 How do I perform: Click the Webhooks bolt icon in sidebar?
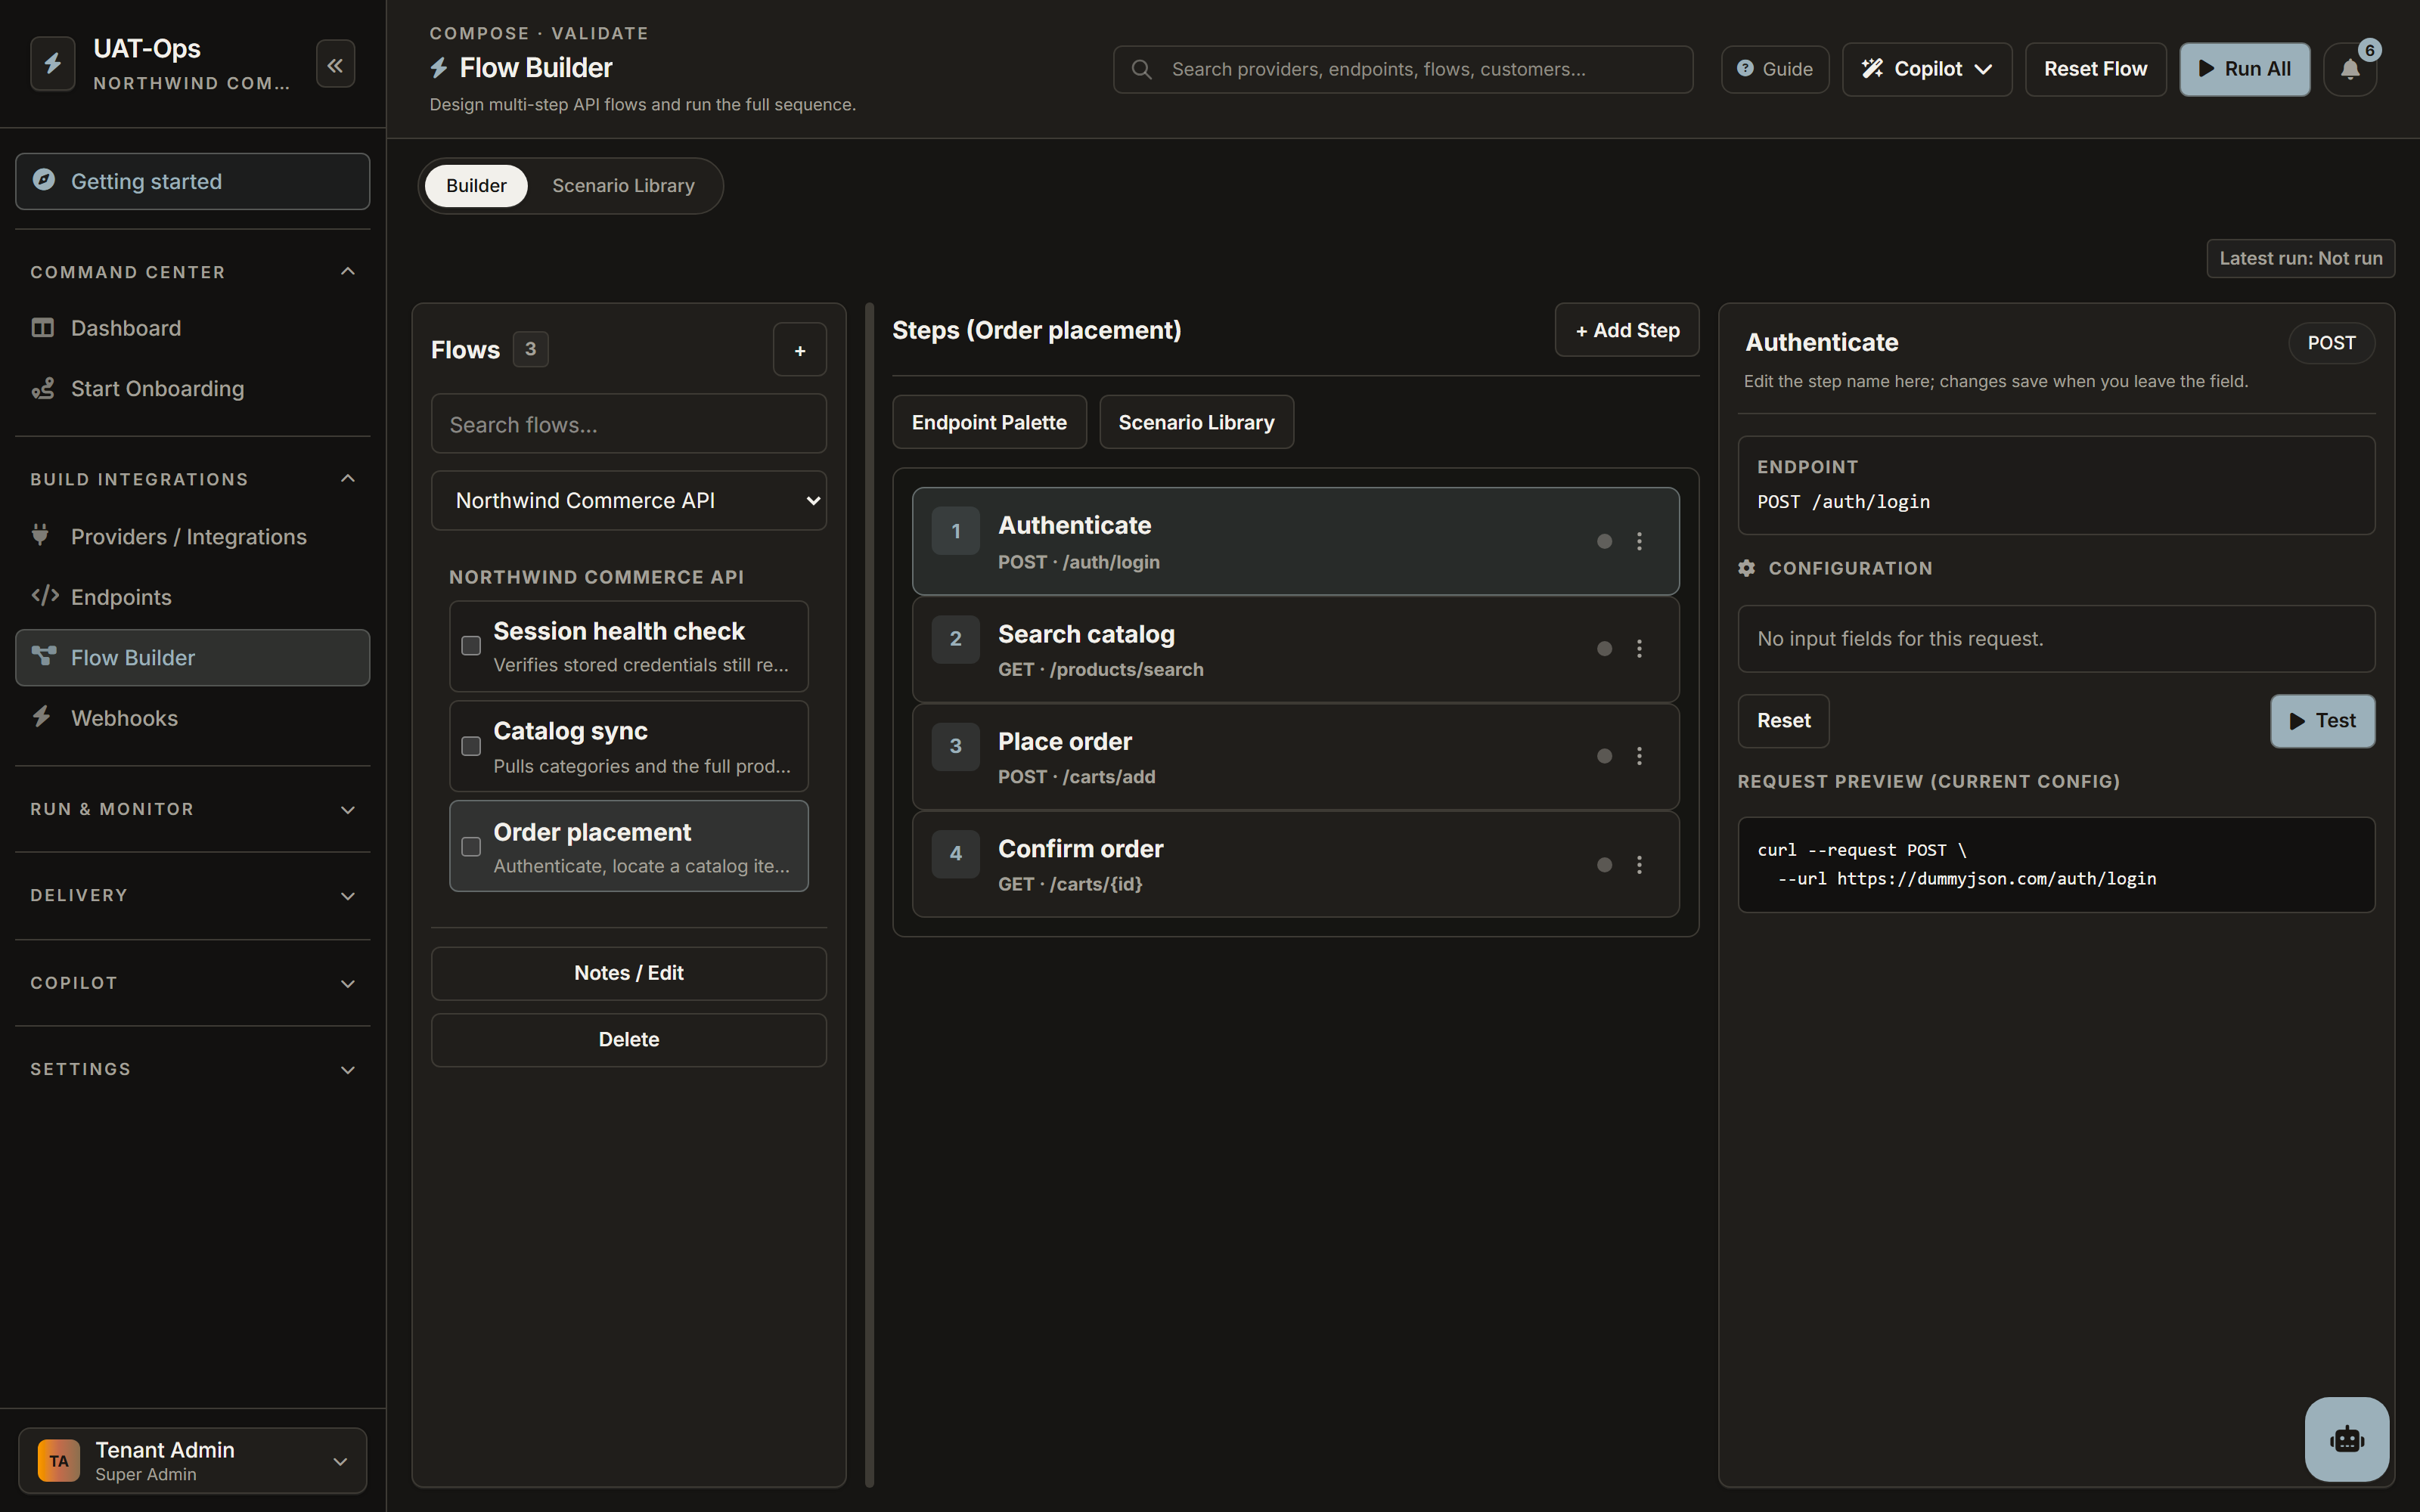click(x=41, y=717)
